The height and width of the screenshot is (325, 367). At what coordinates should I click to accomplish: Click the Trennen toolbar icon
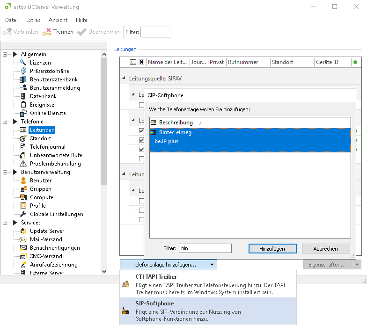point(47,32)
